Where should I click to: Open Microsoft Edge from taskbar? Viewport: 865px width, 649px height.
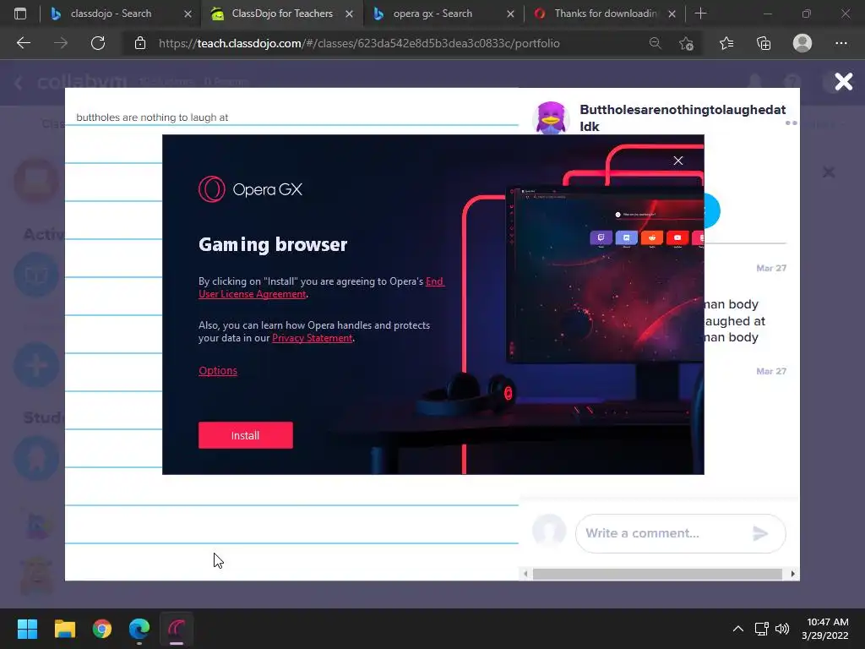tap(139, 629)
